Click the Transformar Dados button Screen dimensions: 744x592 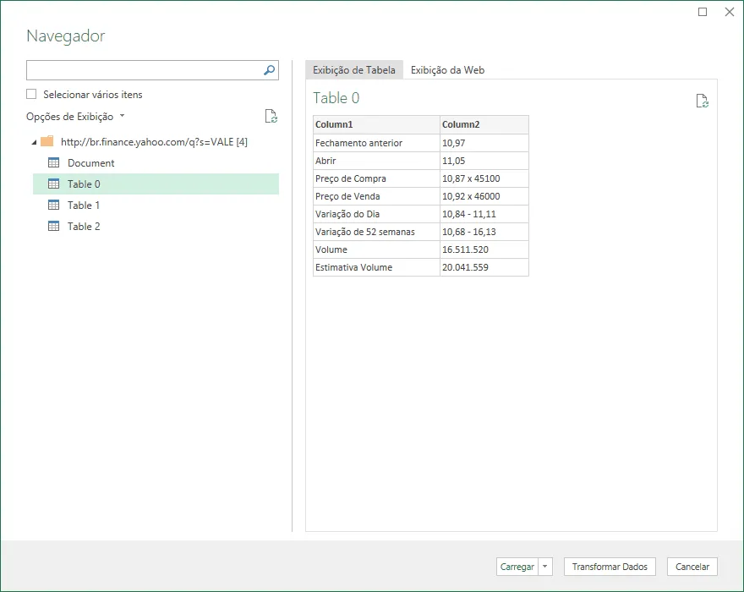pos(610,567)
